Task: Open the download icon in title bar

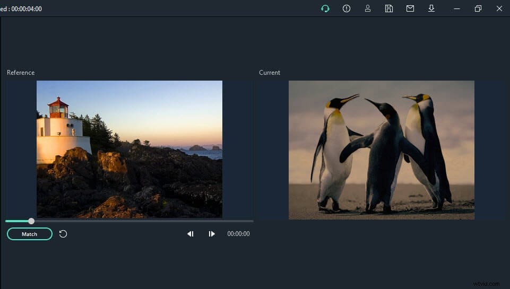Action: [431, 8]
